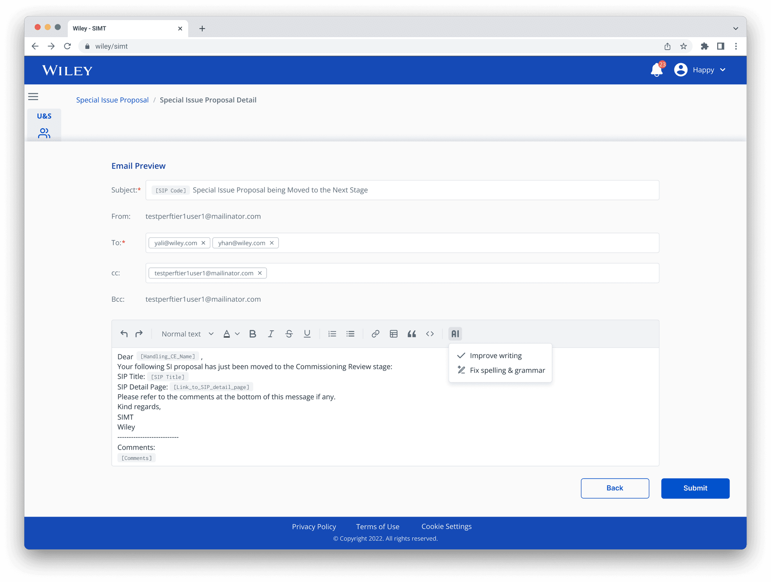The image size is (771, 582).
Task: Toggle the AI assistant toolbar button
Action: [455, 334]
